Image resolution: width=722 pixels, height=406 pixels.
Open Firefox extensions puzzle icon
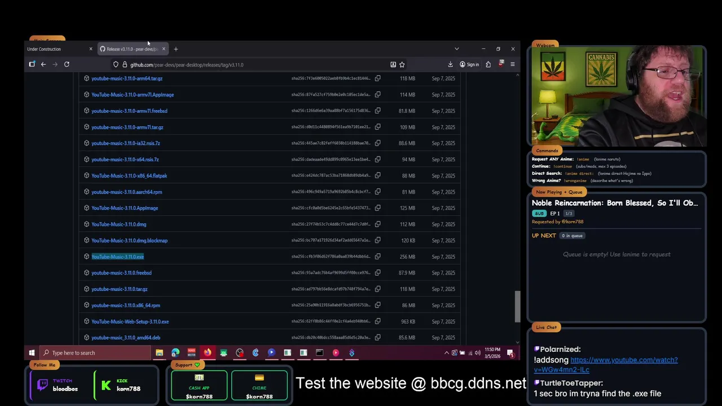tap(488, 64)
